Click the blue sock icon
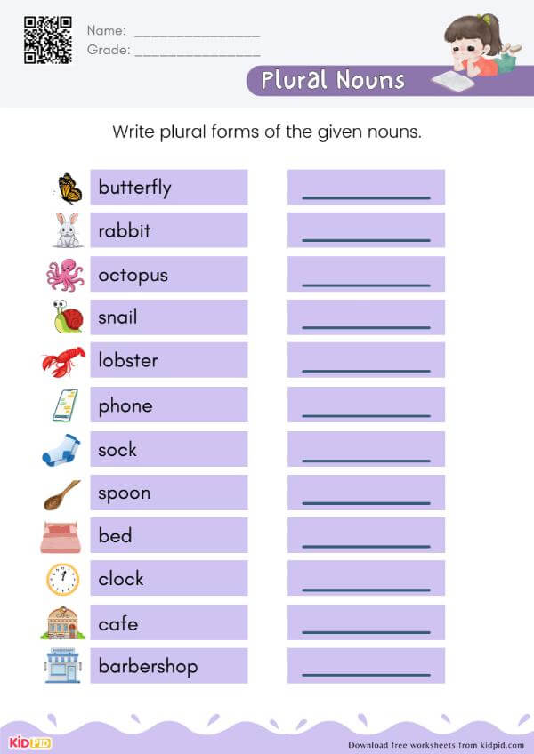Screen dimensions: 534x754 pos(61,450)
